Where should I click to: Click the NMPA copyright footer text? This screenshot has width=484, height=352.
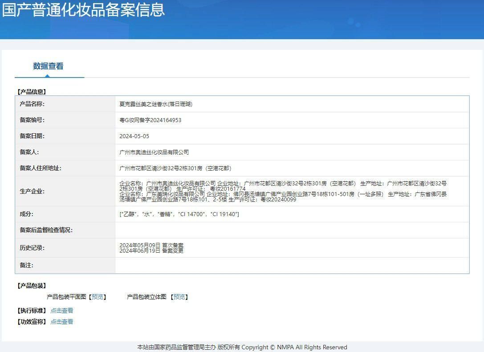click(x=242, y=347)
